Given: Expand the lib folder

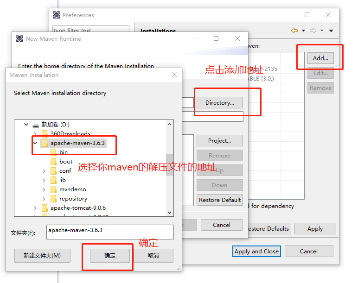Looking at the screenshot, I should click(x=44, y=180).
